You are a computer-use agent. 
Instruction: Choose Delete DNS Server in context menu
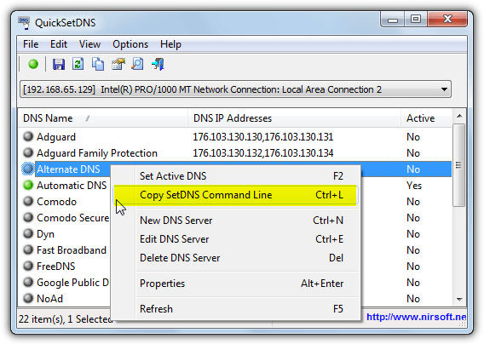tap(235, 258)
